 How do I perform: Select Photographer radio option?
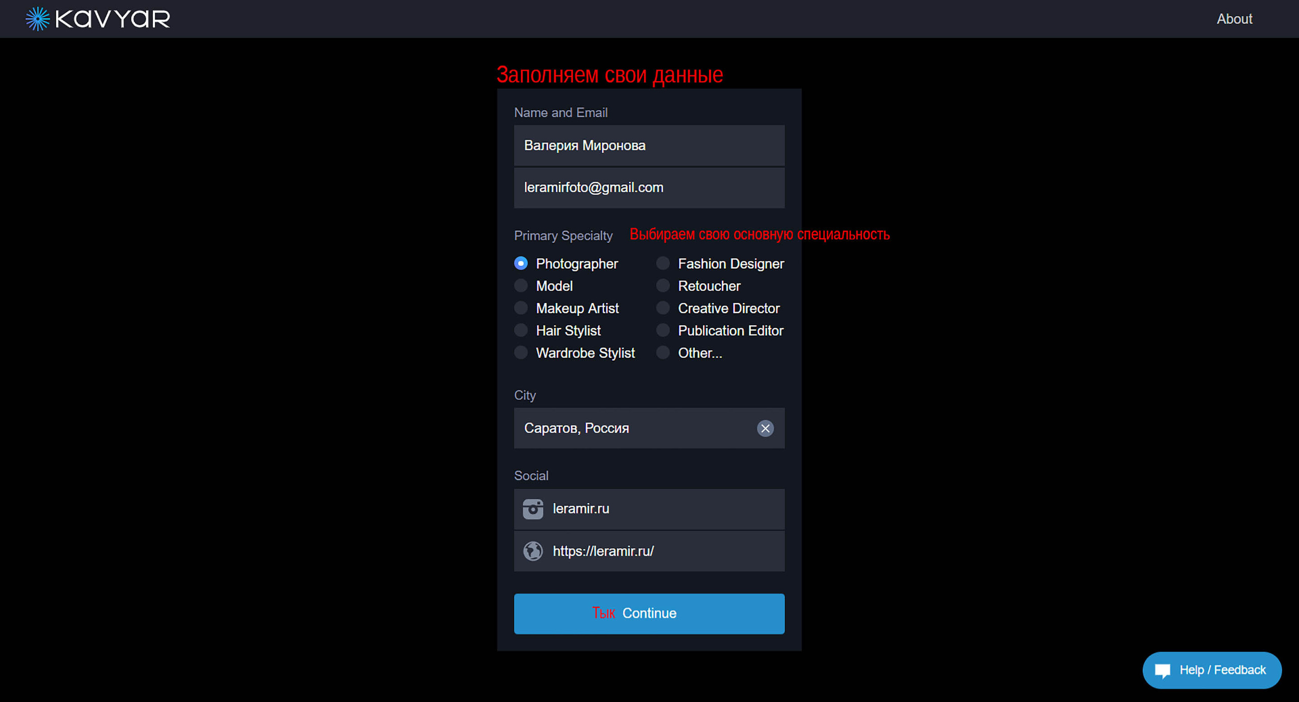click(x=521, y=263)
